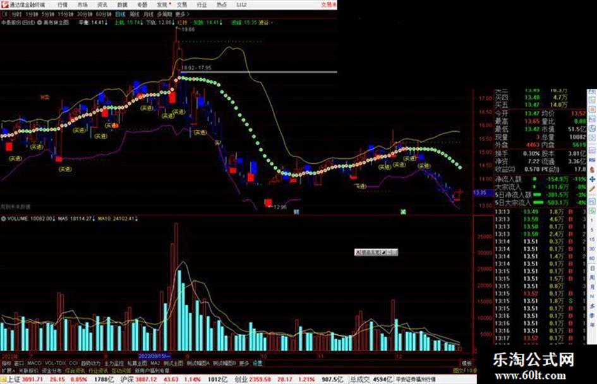The height and width of the screenshot is (384, 597).
Task: Open the 关联报价 tab
Action: point(28,370)
